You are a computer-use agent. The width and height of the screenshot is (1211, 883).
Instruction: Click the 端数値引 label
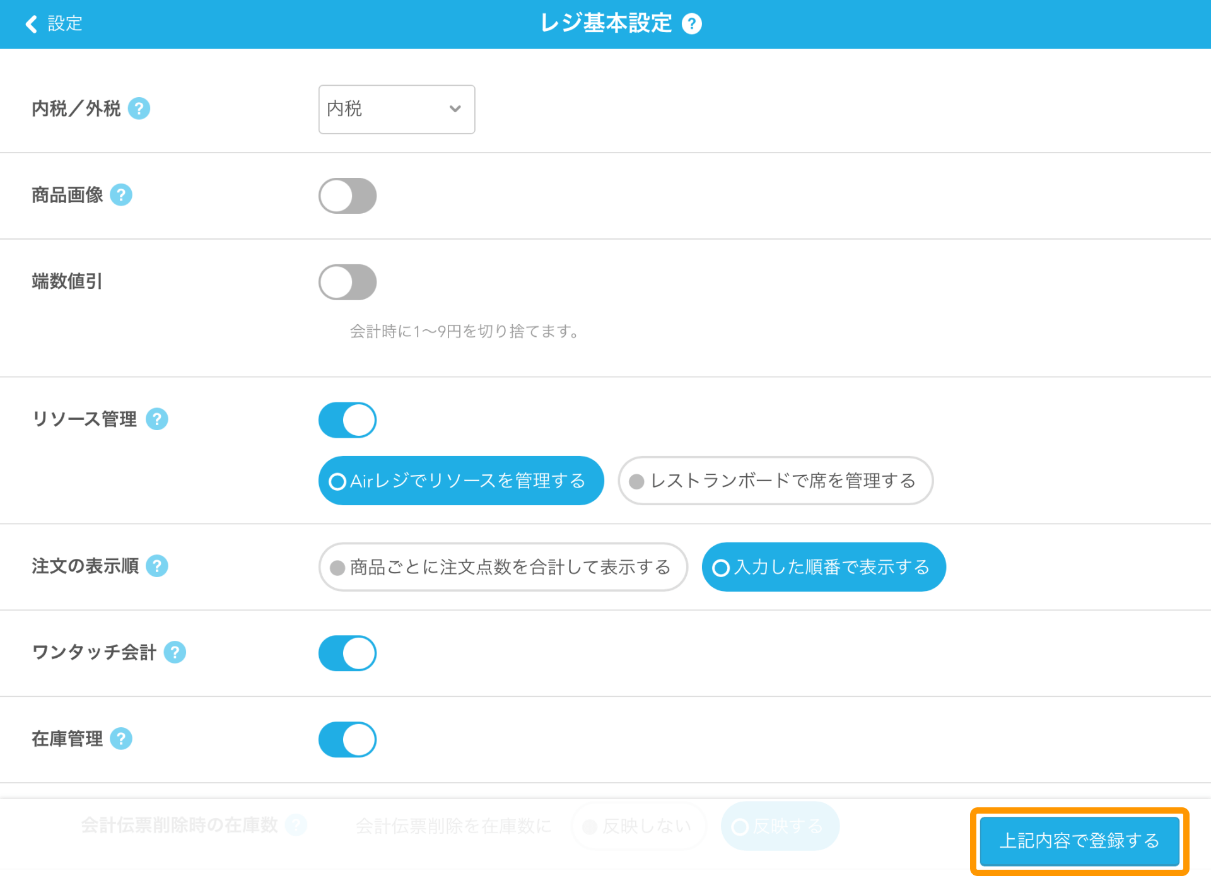pyautogui.click(x=67, y=281)
